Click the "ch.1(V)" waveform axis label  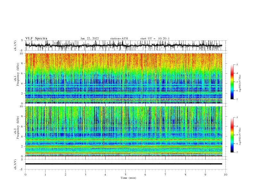(x=15, y=45)
